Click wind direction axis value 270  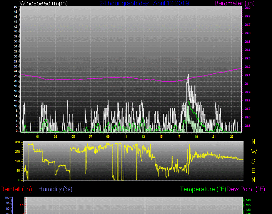[x=17, y=152]
